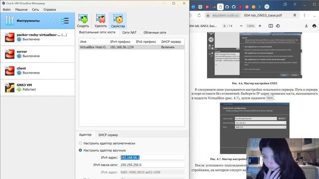Zoom out the PDF with minus button
Screen dimensions: 319x179
pyautogui.click(x=241, y=26)
